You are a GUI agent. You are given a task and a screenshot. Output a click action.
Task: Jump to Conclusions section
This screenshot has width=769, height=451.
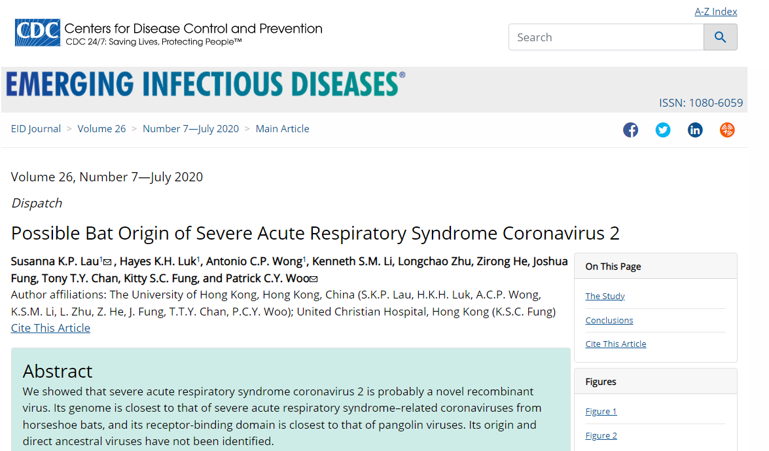(609, 320)
